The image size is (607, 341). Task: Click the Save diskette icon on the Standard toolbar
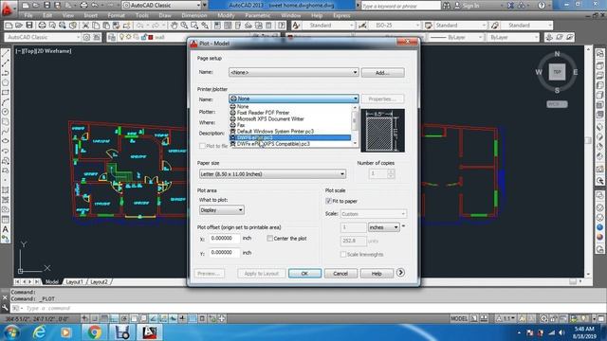[x=29, y=26]
